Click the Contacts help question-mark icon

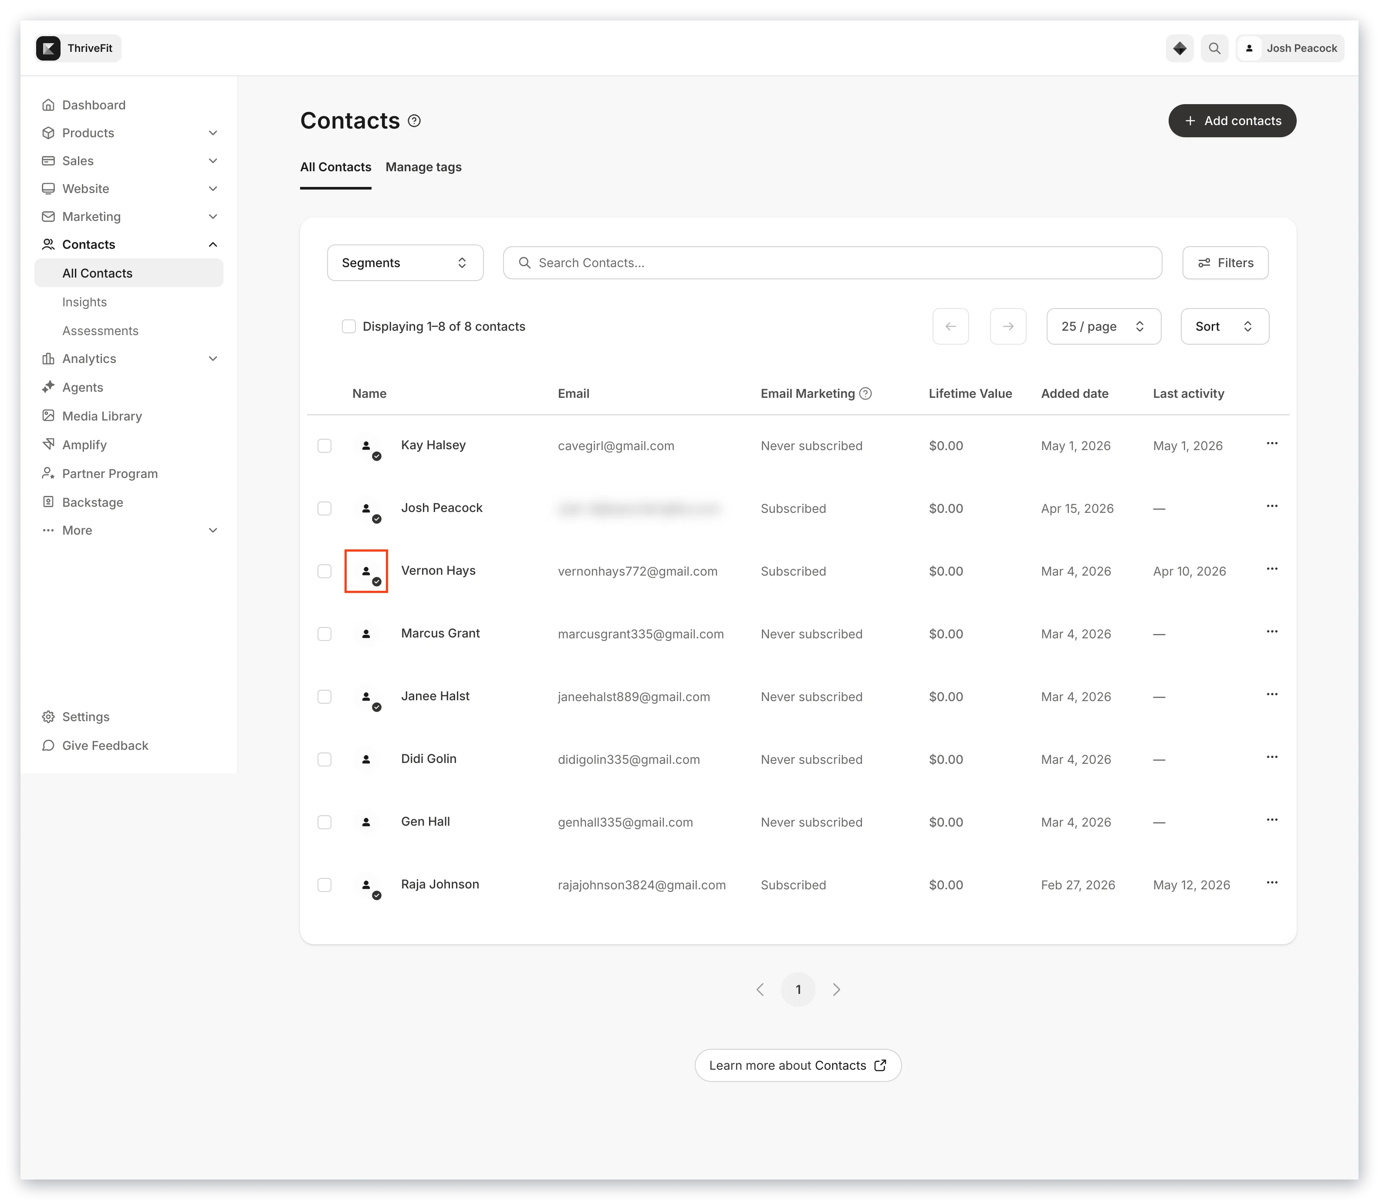click(x=414, y=121)
